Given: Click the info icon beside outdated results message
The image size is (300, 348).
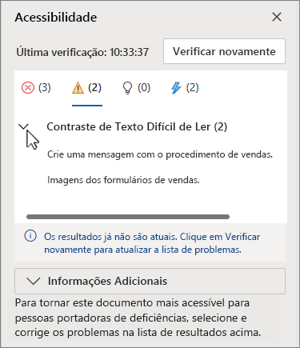Looking at the screenshot, I should (30, 236).
